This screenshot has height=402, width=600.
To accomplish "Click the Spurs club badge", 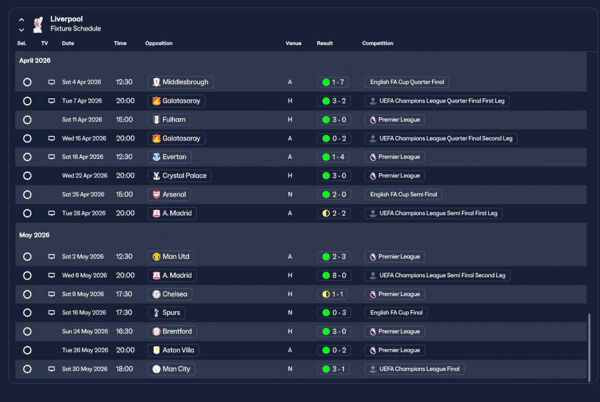I will click(157, 313).
